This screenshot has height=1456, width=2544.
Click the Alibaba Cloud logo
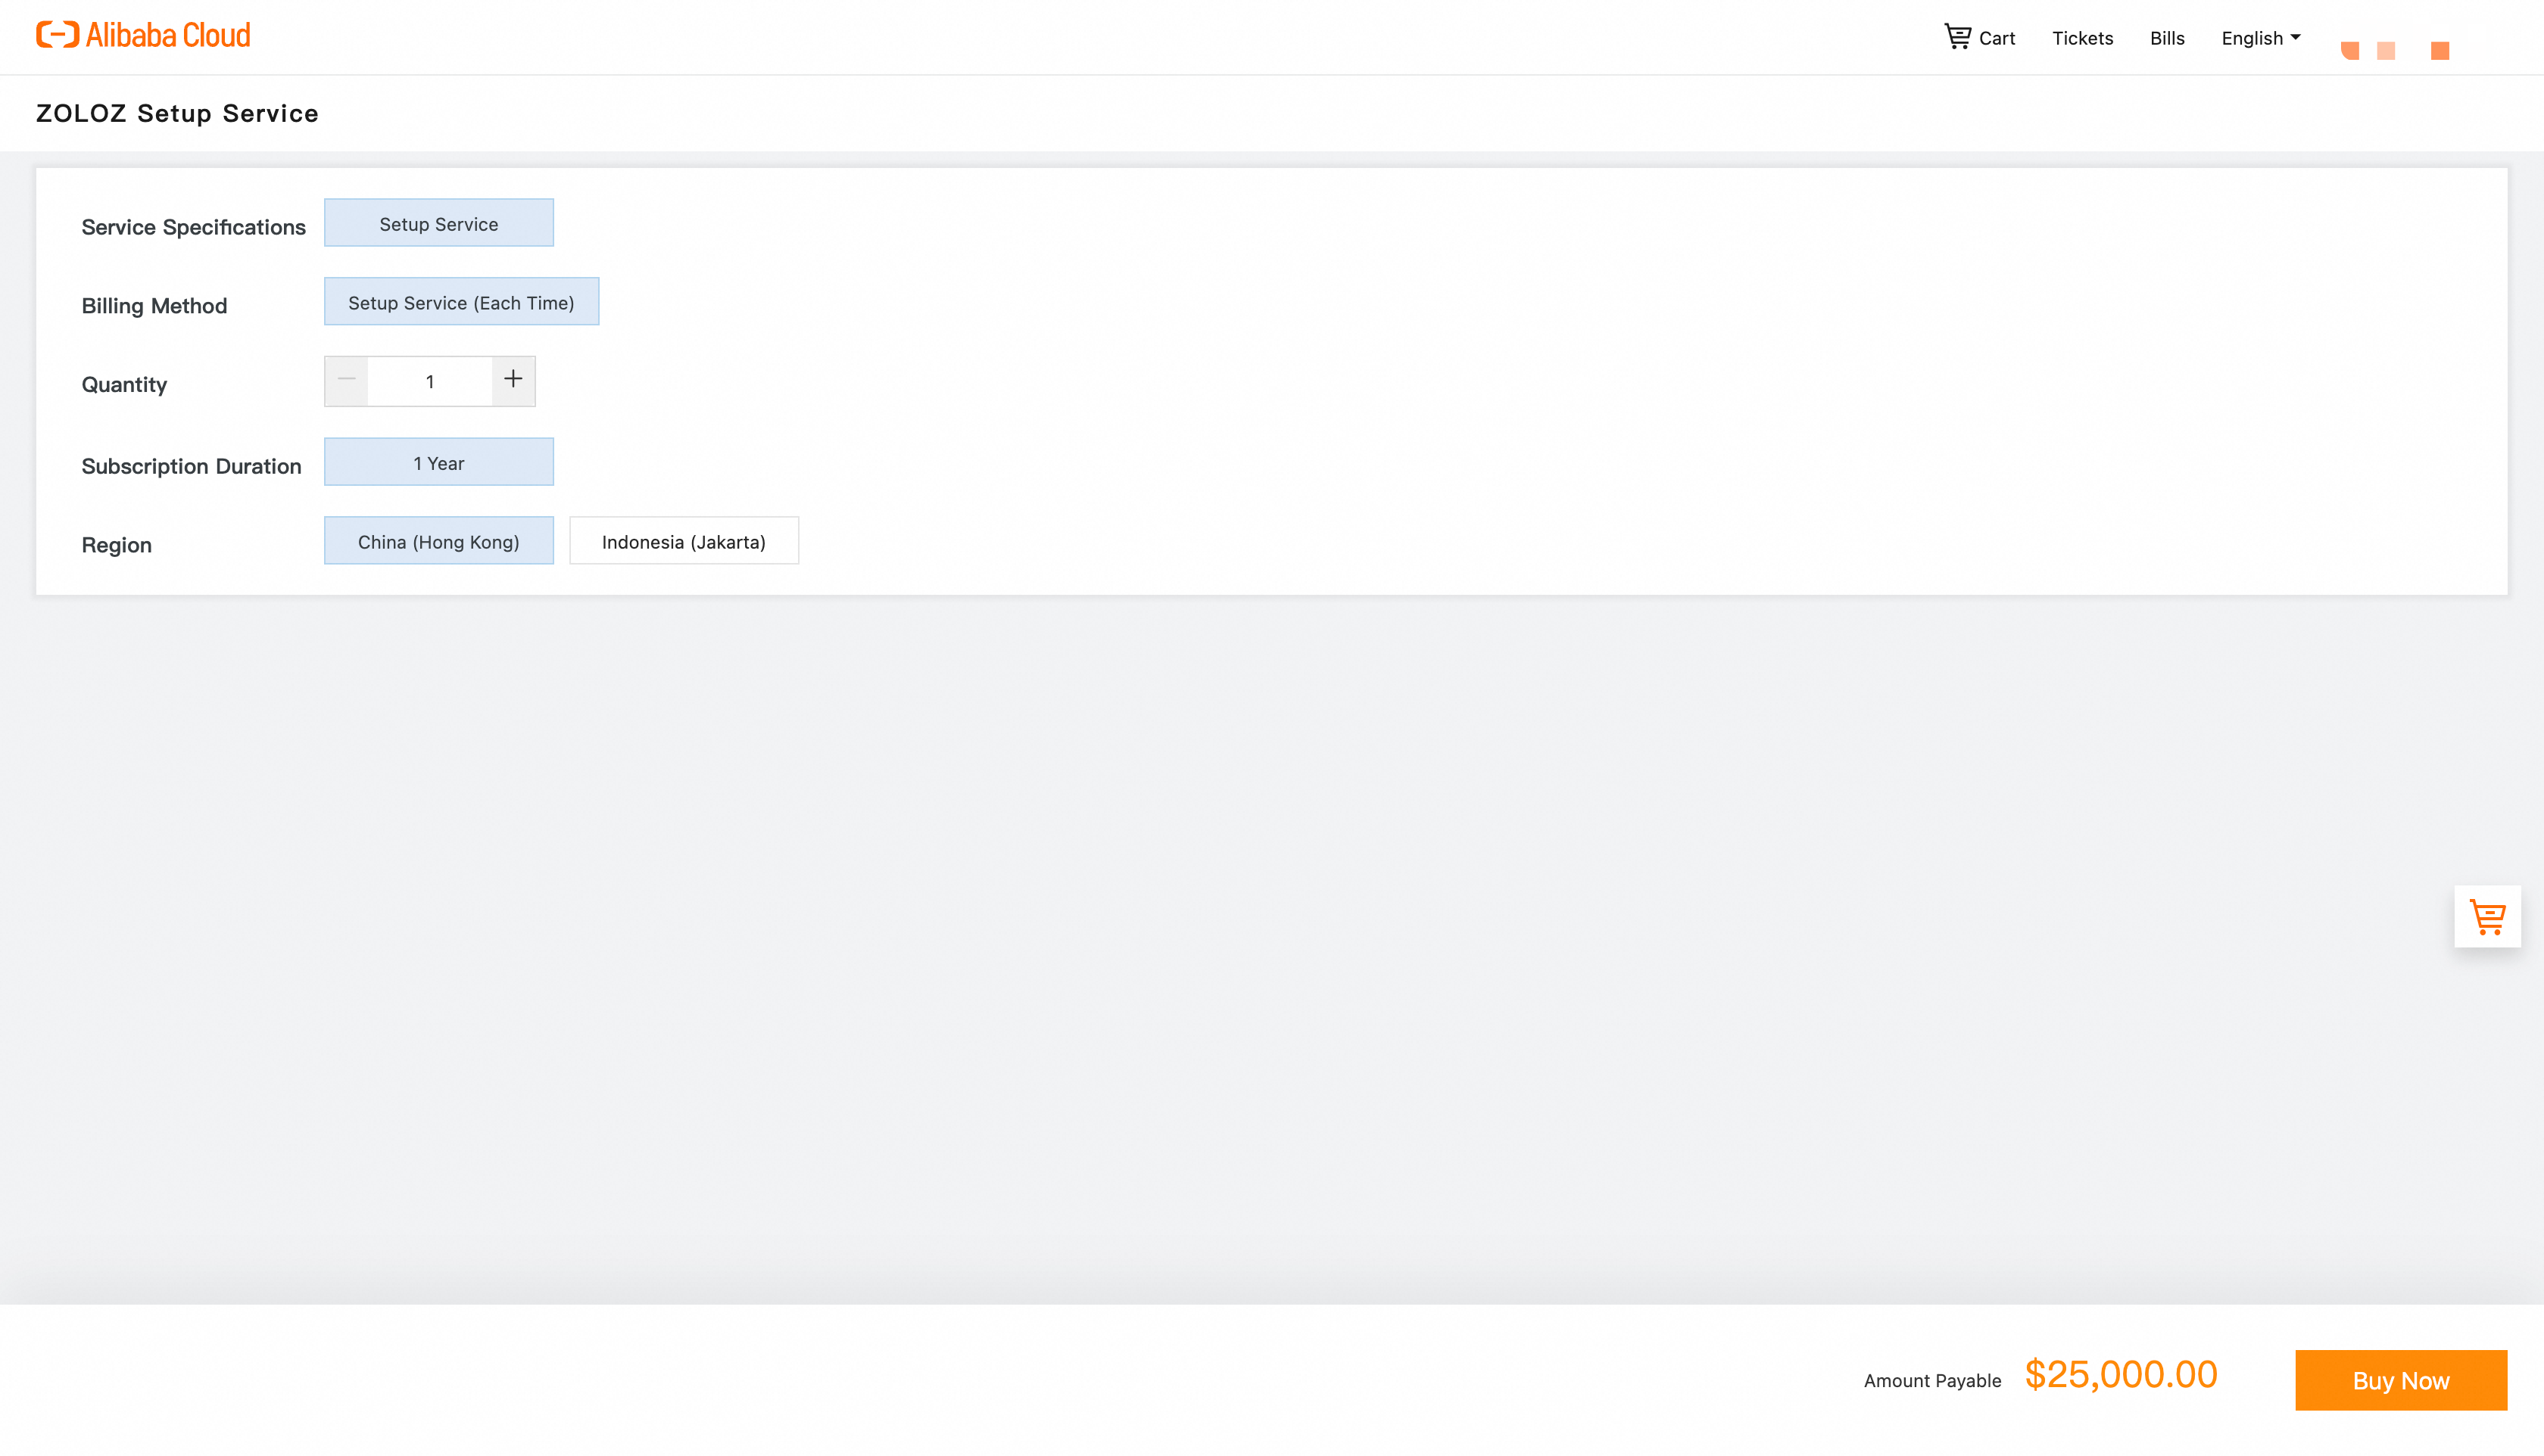[143, 36]
